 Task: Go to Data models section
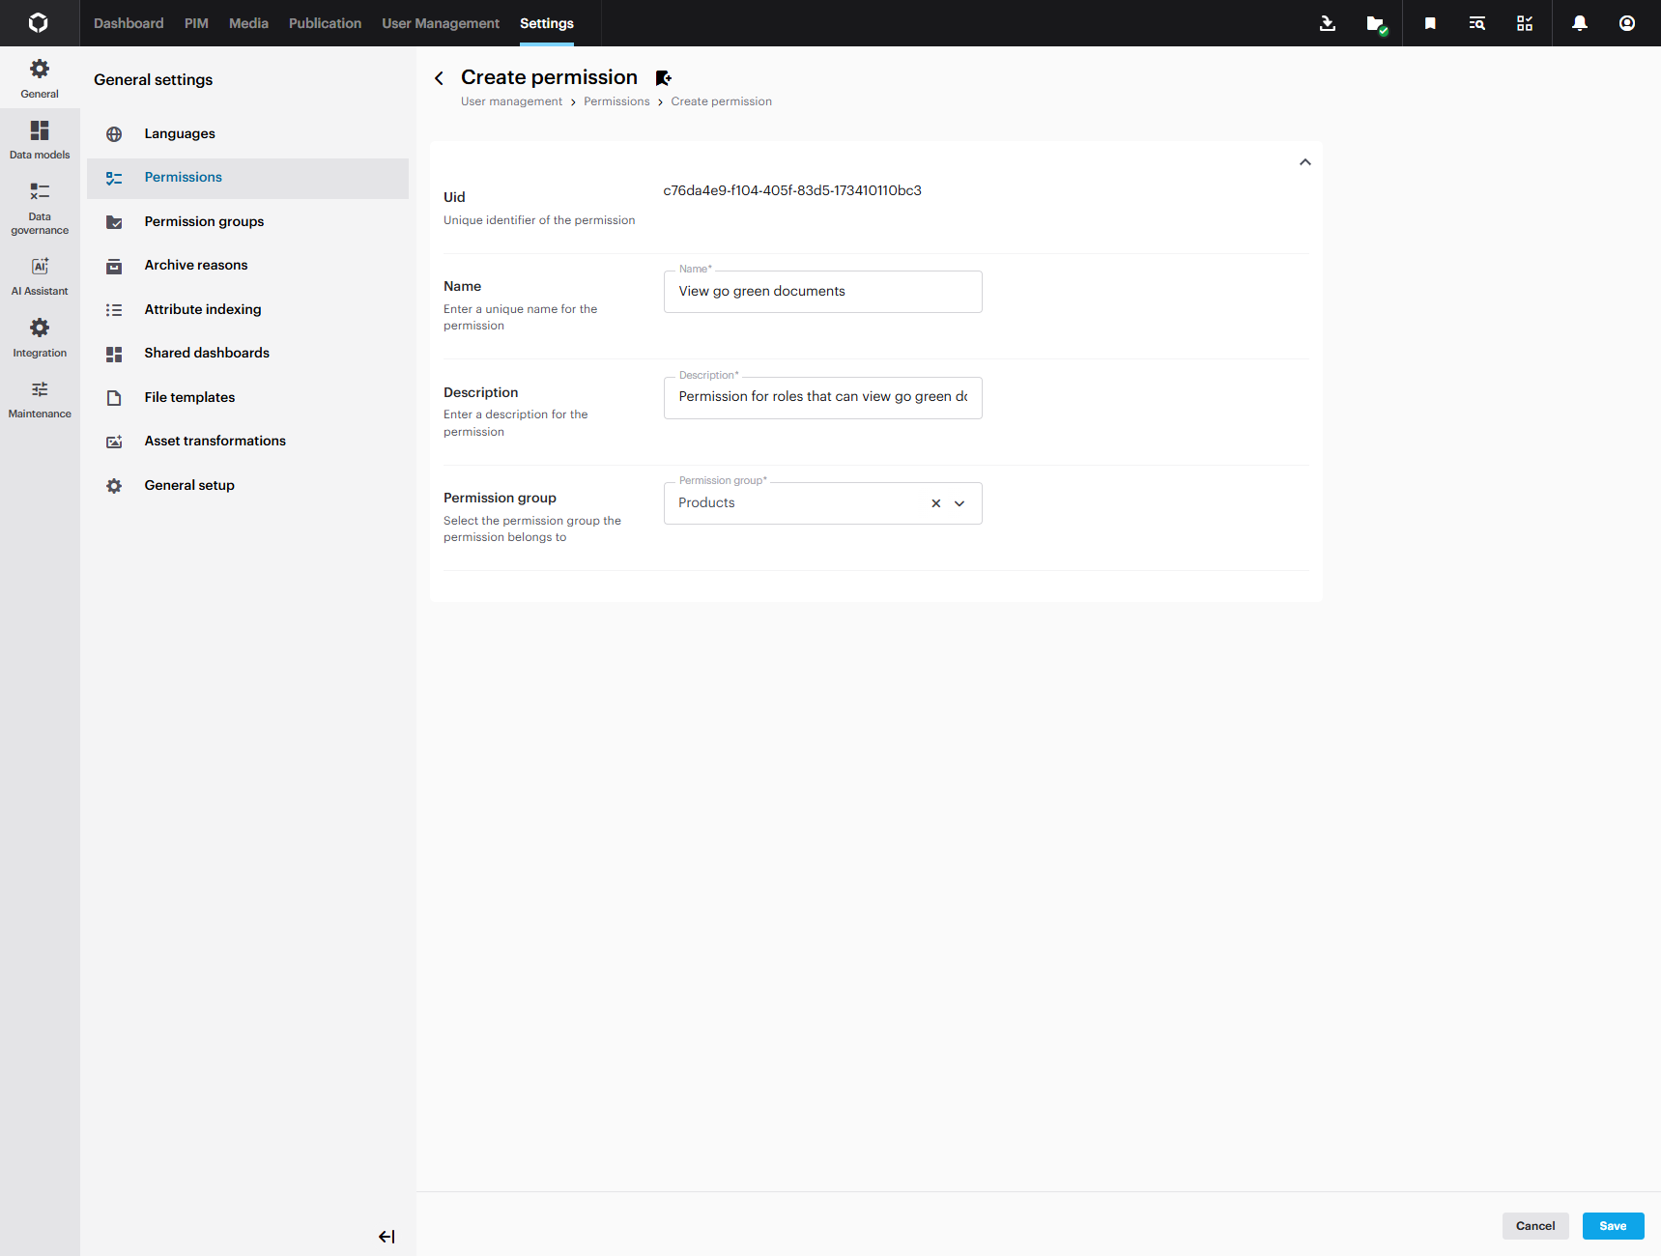pyautogui.click(x=40, y=139)
